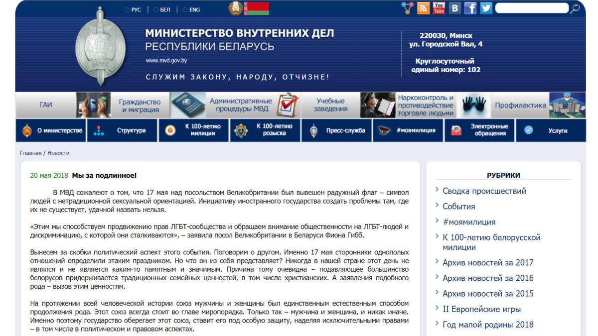Click the Пресс-служба shield icon
This screenshot has height=336, width=598.
coord(313,130)
